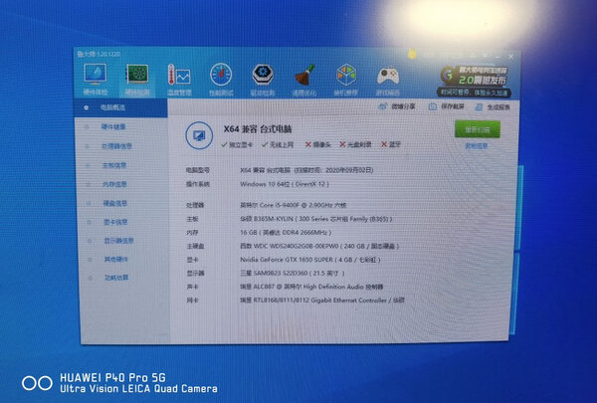Click the link below the rescan button
This screenshot has height=403, width=597.
click(477, 146)
